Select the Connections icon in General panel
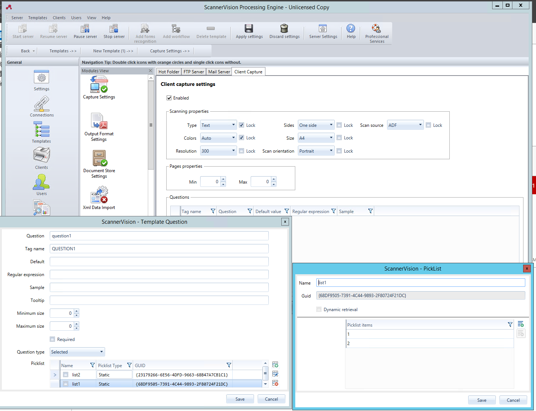Image resolution: width=536 pixels, height=411 pixels. 42,104
